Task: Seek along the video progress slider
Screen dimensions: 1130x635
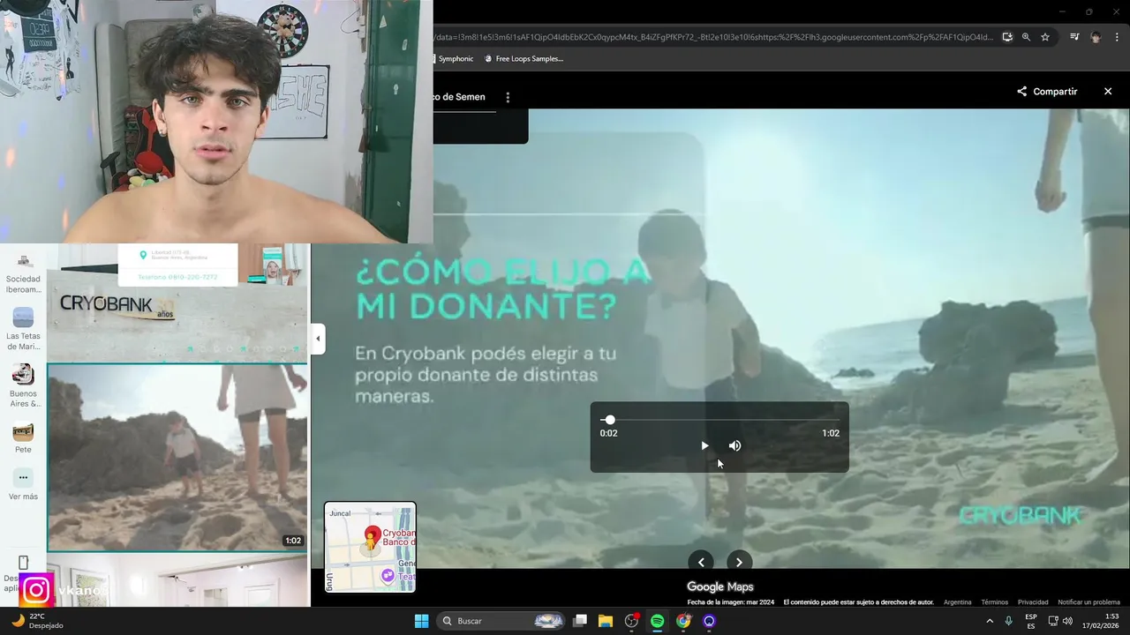Action: tap(719, 420)
